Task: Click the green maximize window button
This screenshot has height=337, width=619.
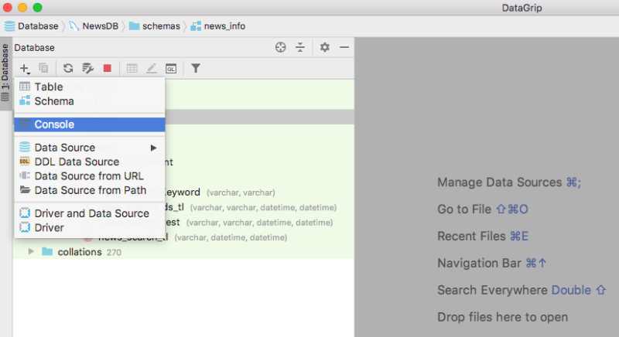Action: pyautogui.click(x=37, y=8)
